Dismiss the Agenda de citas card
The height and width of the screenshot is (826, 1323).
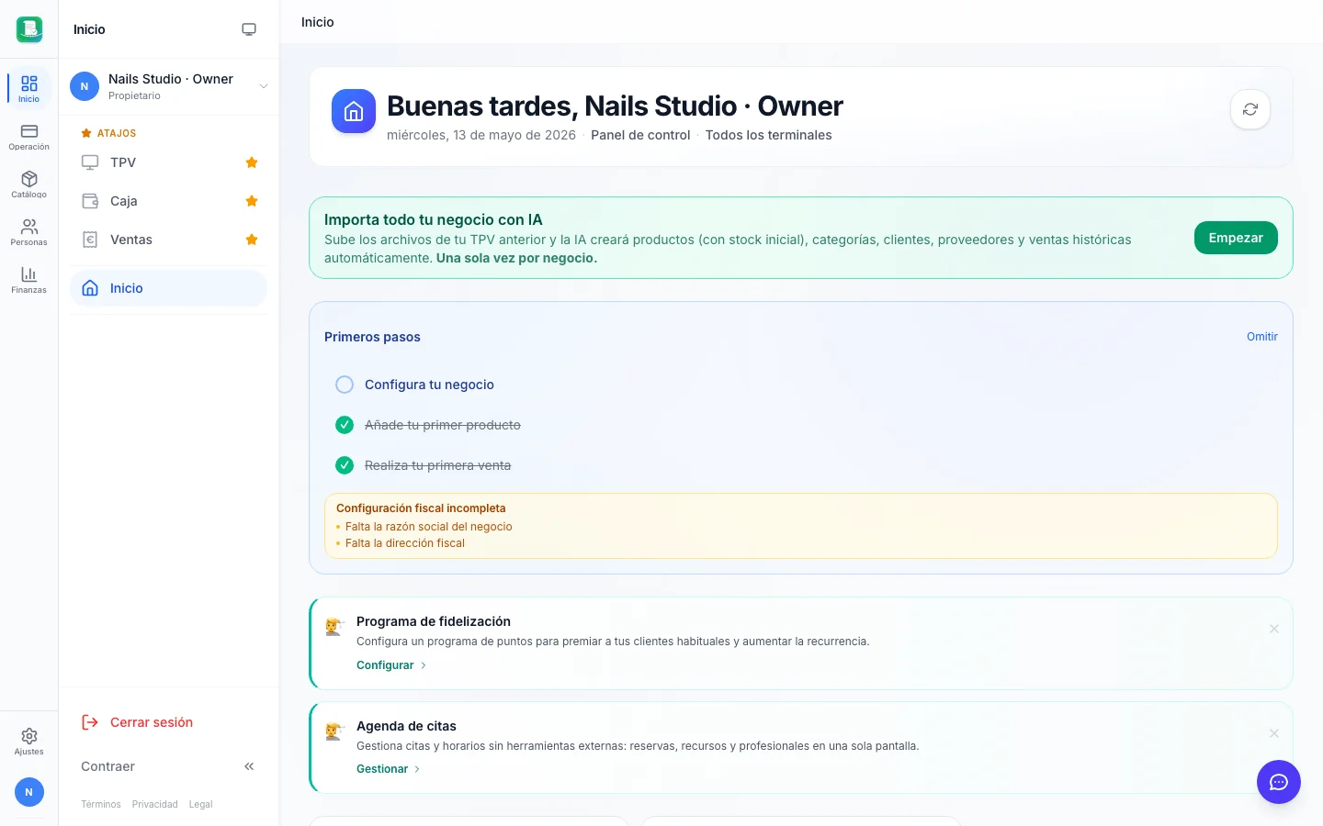[1274, 733]
